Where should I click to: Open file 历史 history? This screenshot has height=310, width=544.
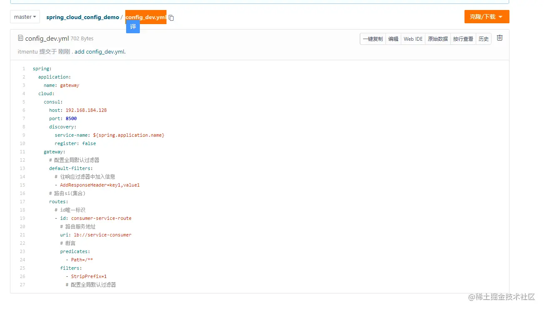coord(484,39)
